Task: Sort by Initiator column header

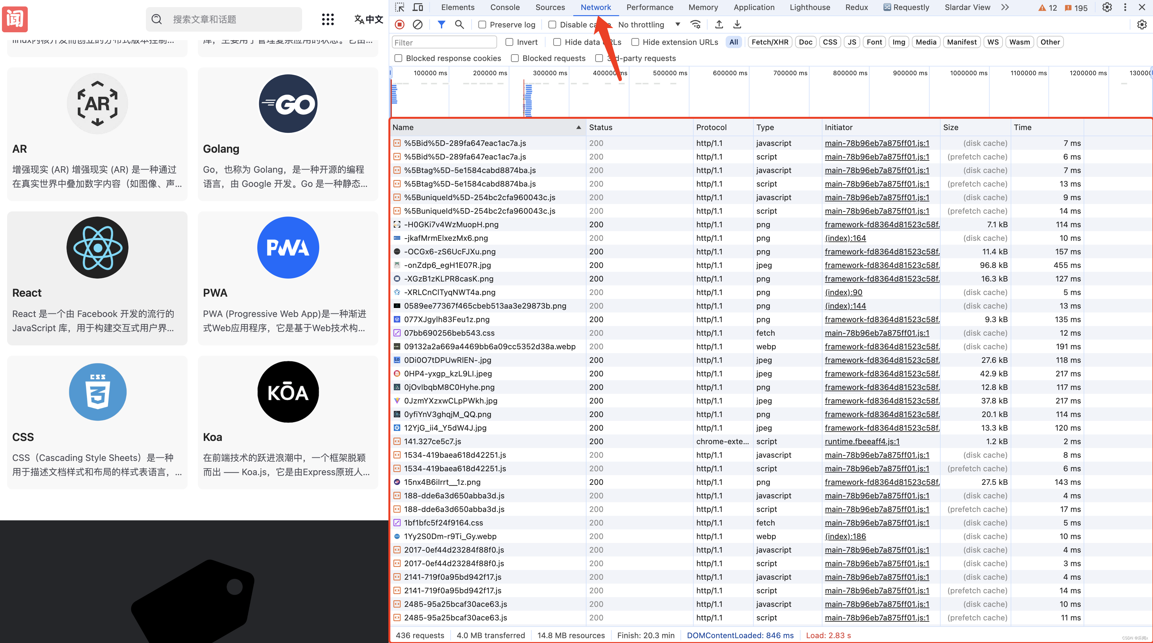Action: click(x=881, y=128)
